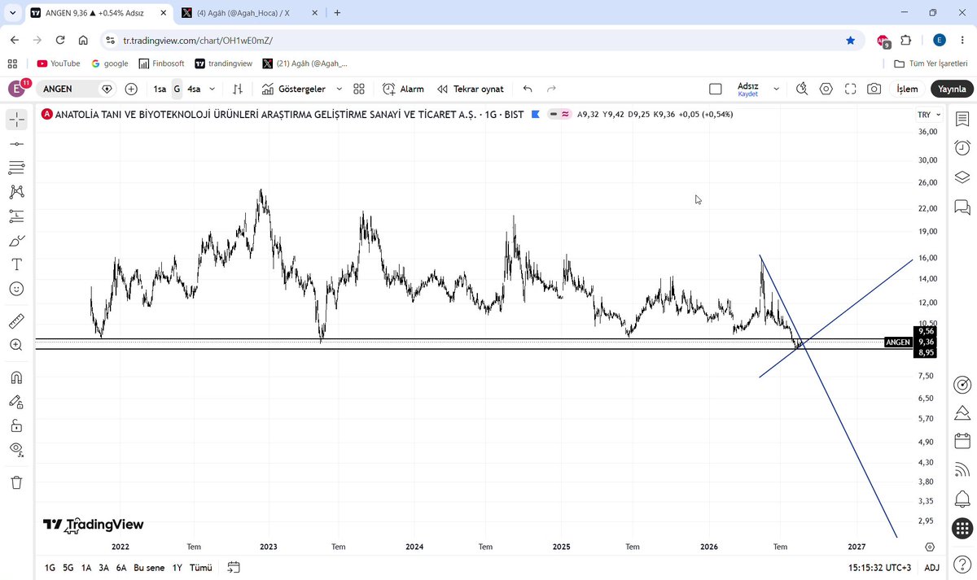Switch to the Agâh X browser tab
Screen dimensions: 977x580
click(248, 13)
